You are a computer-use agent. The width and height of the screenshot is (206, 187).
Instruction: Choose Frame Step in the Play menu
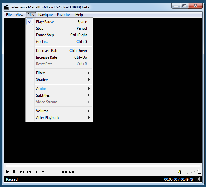coord(59,35)
